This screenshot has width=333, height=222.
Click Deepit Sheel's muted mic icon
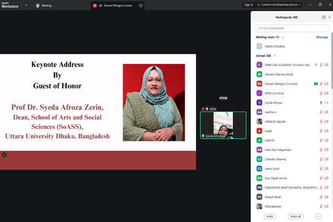tap(321, 197)
